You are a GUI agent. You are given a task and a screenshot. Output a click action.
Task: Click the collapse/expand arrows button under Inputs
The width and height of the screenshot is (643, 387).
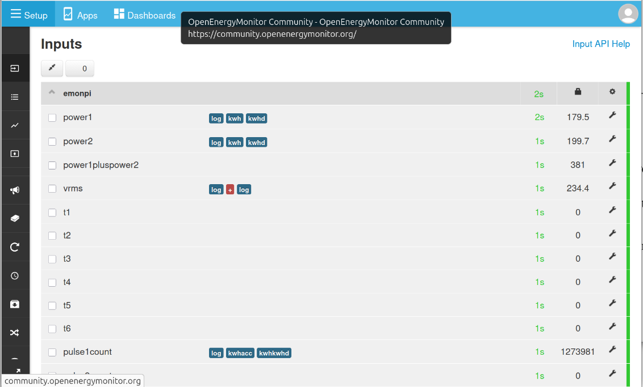pos(52,68)
